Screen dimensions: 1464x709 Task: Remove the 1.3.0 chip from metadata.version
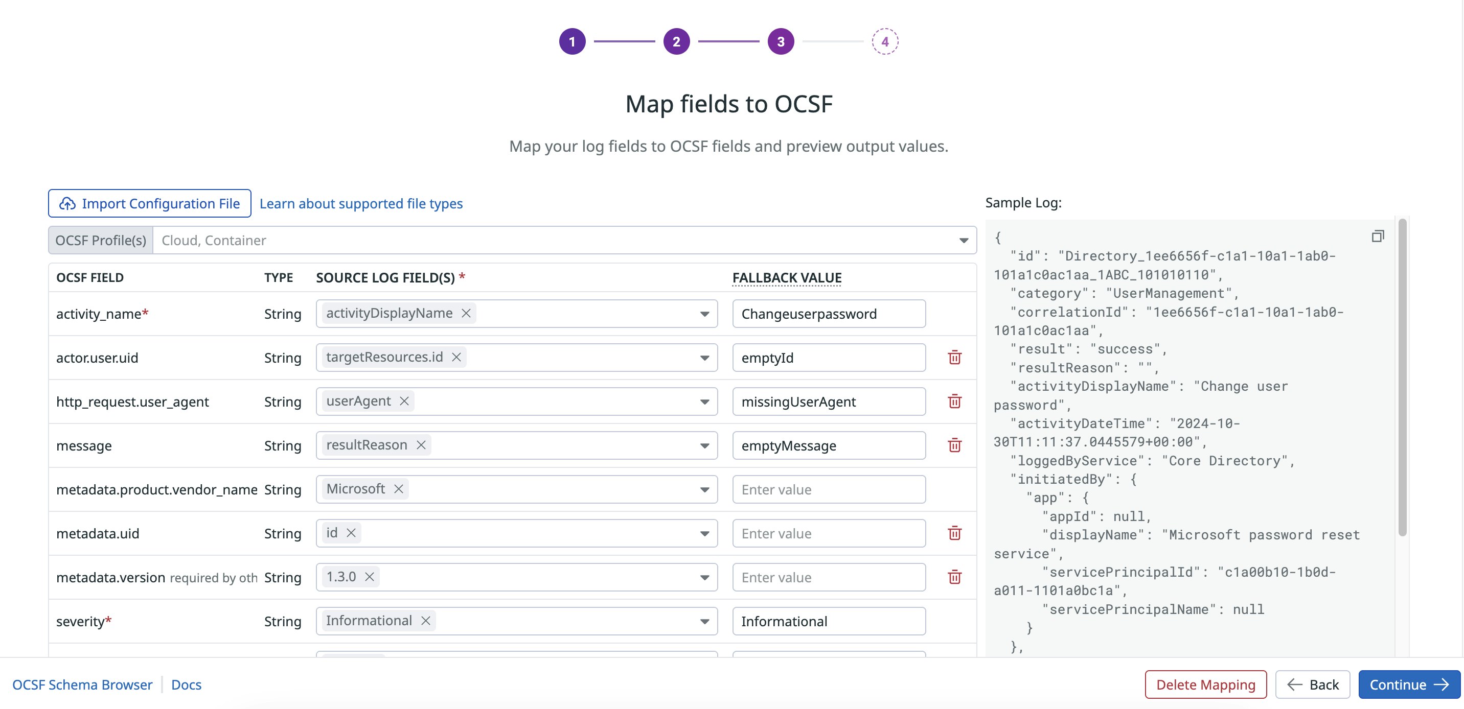pyautogui.click(x=369, y=577)
